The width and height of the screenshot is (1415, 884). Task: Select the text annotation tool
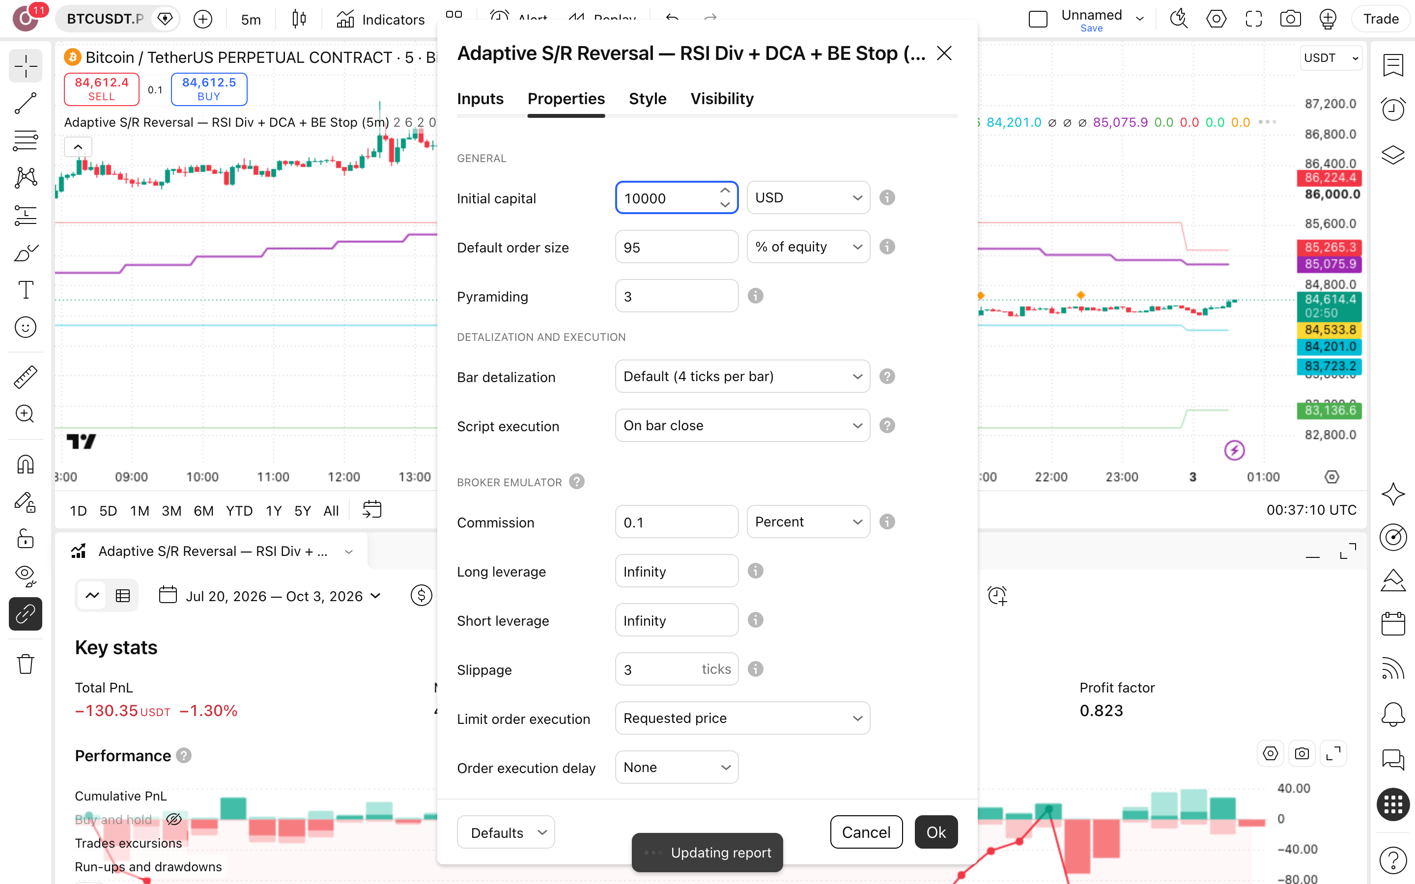click(26, 290)
